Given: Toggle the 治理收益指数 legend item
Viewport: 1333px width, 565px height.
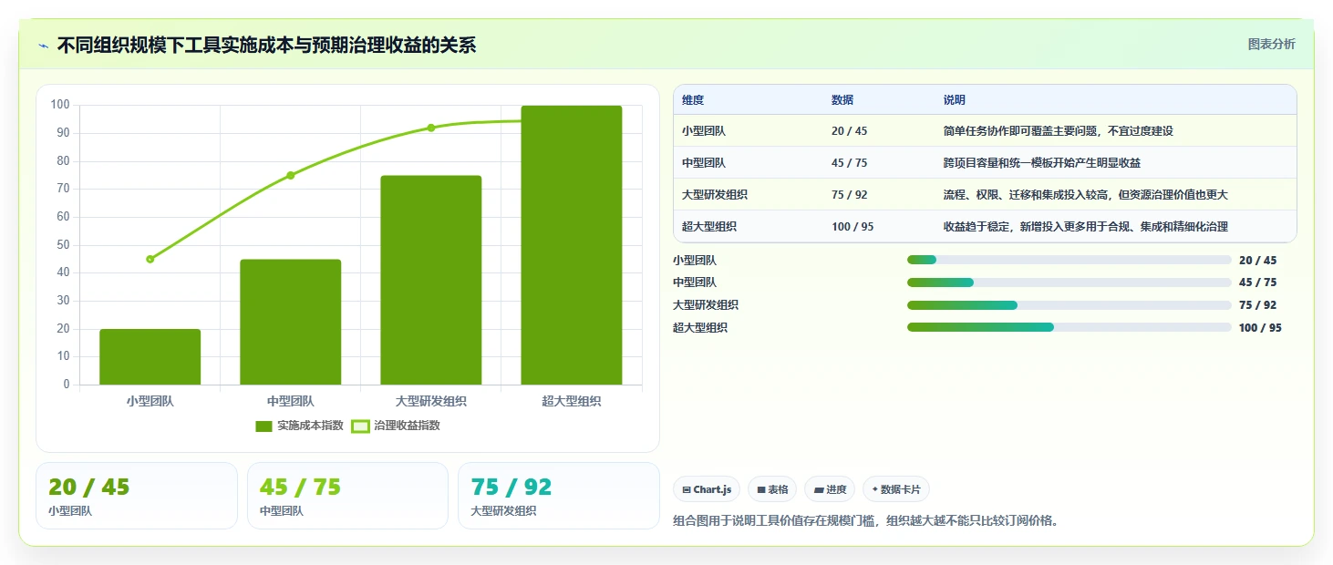Looking at the screenshot, I should pos(396,426).
